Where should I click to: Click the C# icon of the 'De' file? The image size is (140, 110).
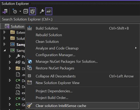tap(18, 81)
